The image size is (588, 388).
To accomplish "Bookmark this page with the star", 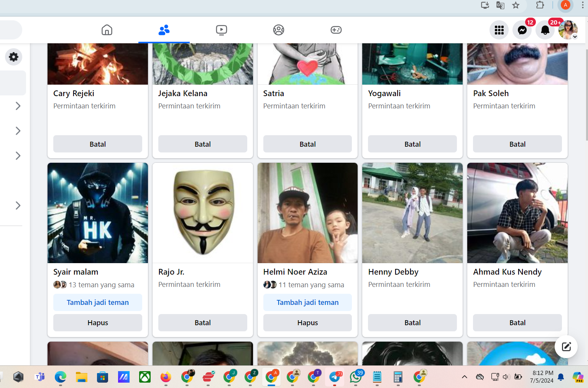I will click(516, 5).
